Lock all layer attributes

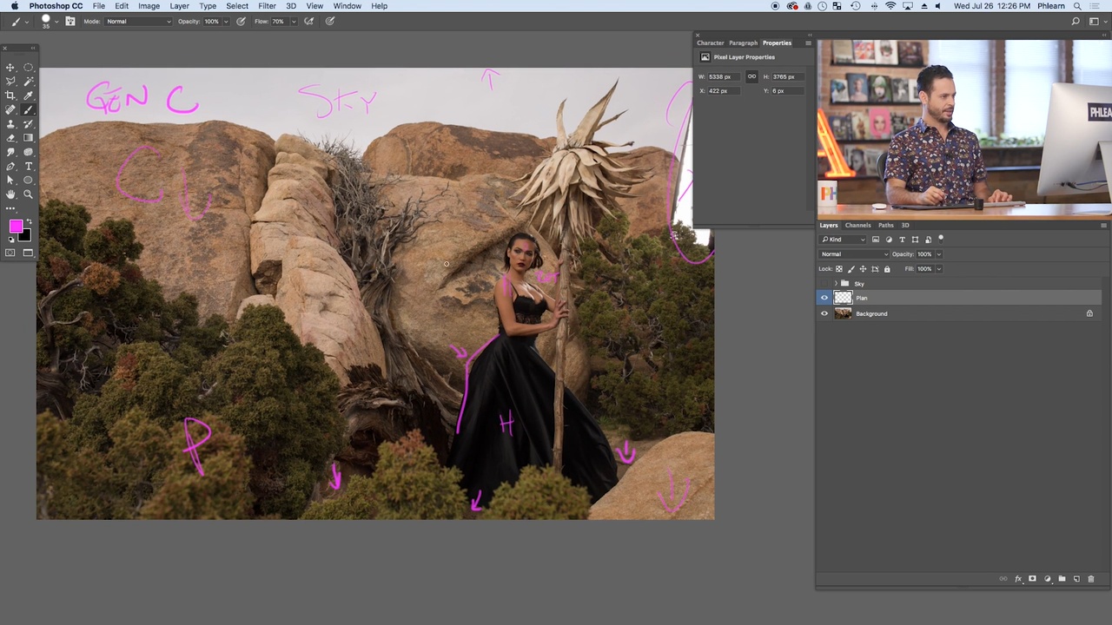pos(887,269)
